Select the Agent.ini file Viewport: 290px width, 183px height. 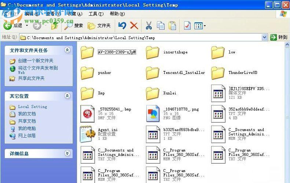coord(99,134)
